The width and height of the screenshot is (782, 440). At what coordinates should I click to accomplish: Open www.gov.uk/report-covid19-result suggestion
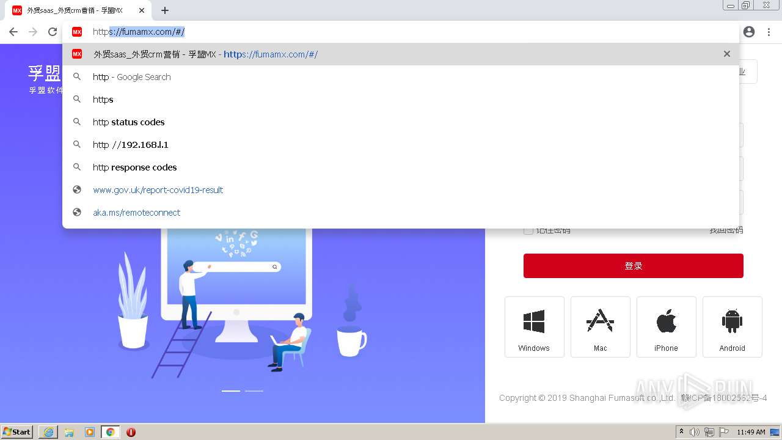[401, 190]
